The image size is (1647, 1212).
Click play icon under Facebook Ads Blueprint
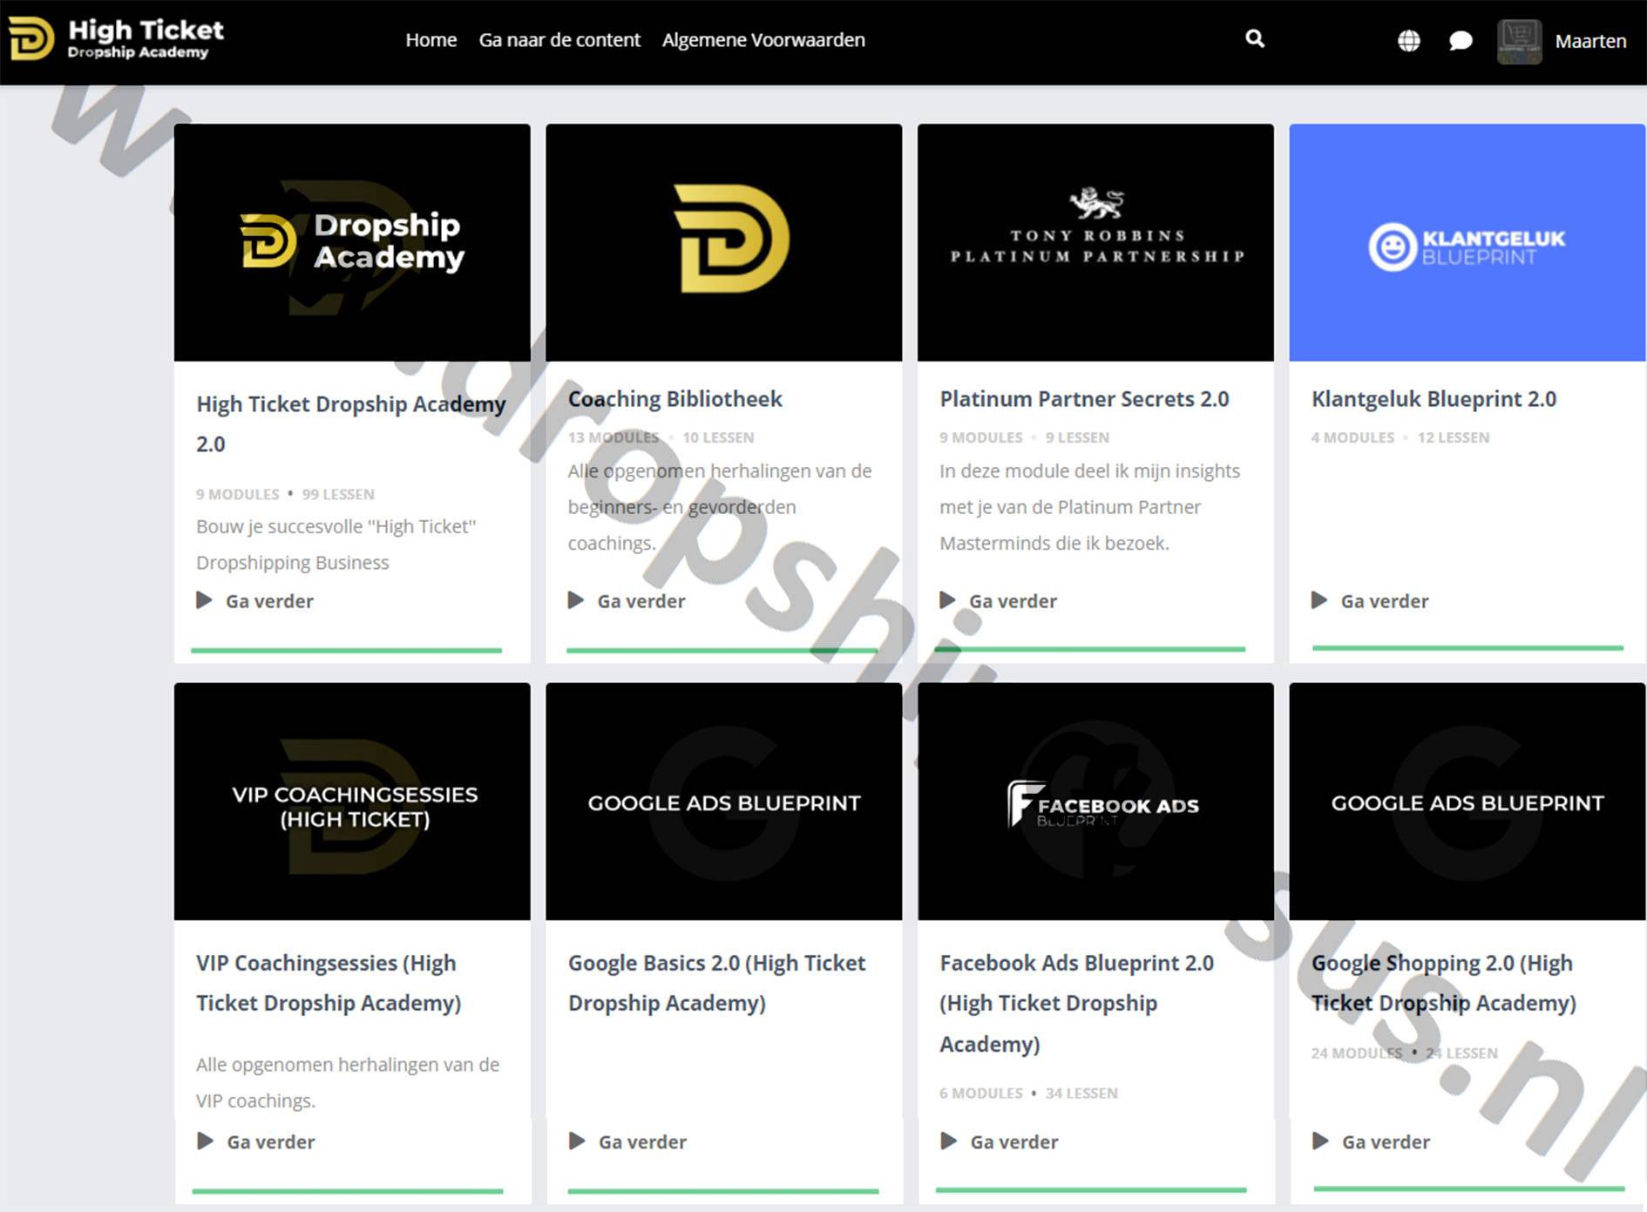coord(949,1141)
